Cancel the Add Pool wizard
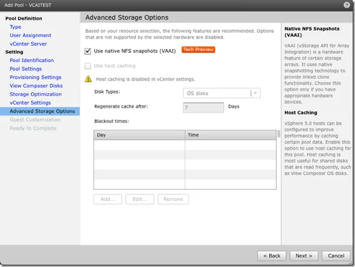 click(336, 256)
